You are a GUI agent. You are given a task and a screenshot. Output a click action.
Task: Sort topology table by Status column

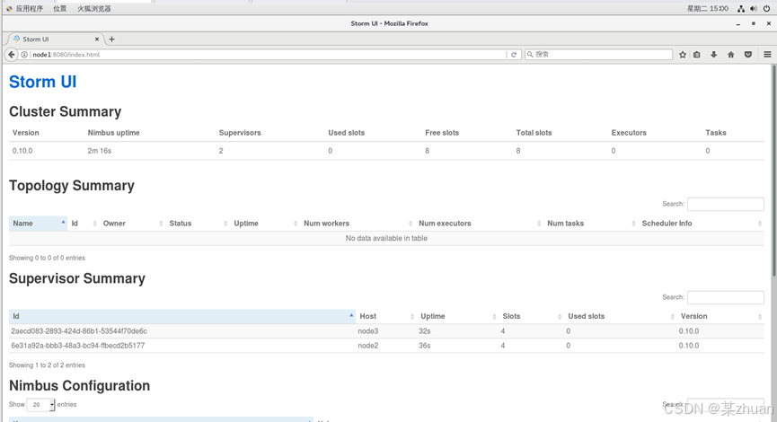198,224
